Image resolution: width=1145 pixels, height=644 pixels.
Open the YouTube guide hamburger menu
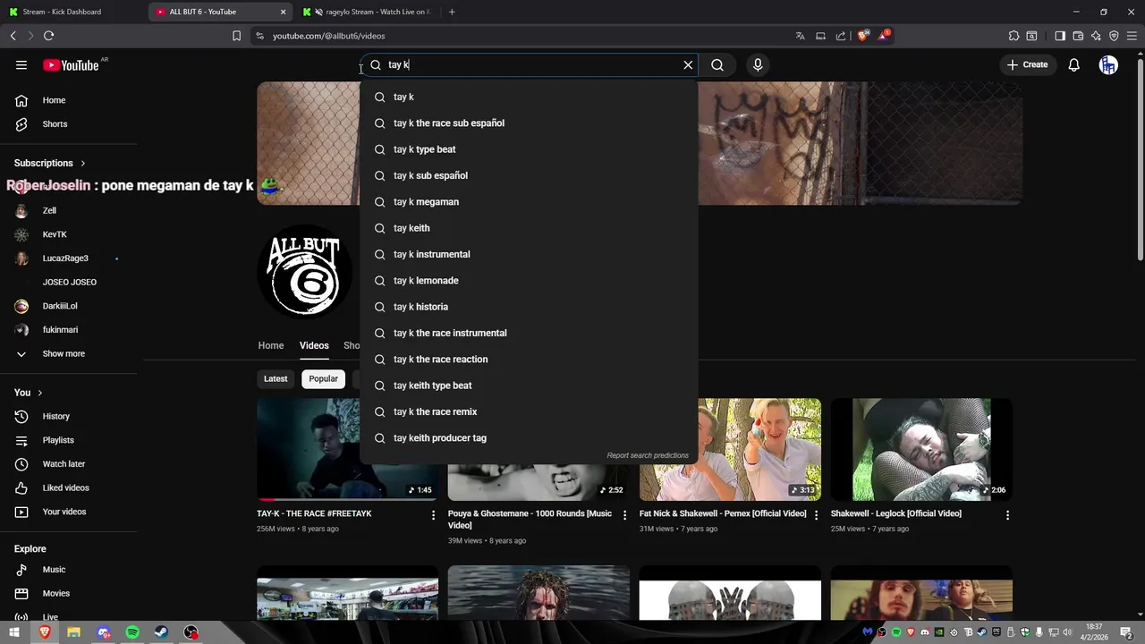coord(21,64)
